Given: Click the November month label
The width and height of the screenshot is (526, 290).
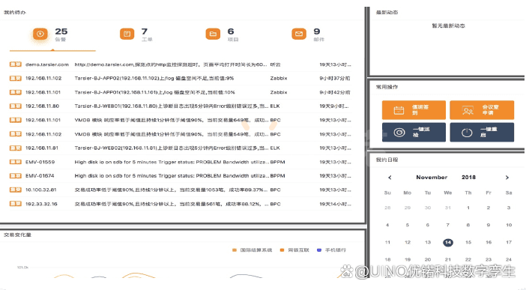Looking at the screenshot, I should (x=432, y=177).
